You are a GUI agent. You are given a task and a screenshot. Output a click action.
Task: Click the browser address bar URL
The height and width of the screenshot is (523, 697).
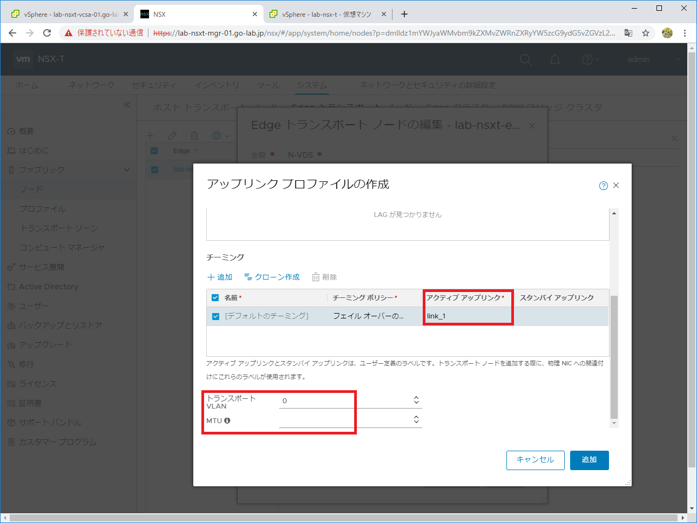[x=384, y=33]
